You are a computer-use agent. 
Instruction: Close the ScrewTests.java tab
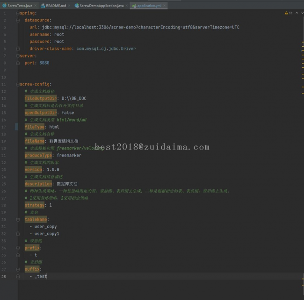tap(36, 6)
